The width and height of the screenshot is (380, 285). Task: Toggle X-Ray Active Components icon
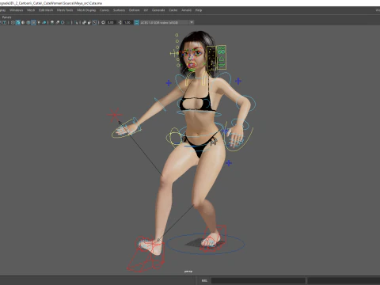pyautogui.click(x=89, y=22)
